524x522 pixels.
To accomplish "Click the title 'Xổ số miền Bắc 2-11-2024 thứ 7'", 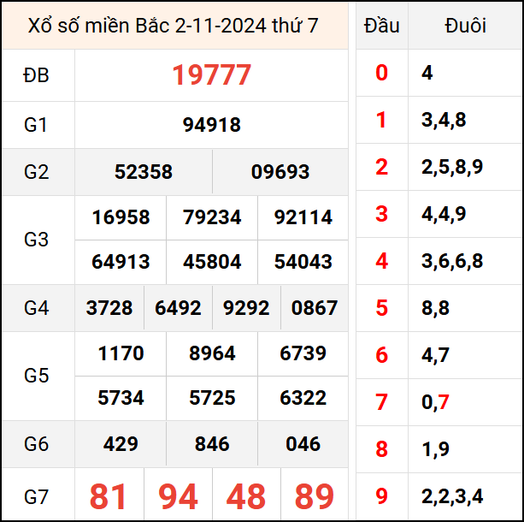I will pyautogui.click(x=174, y=26).
